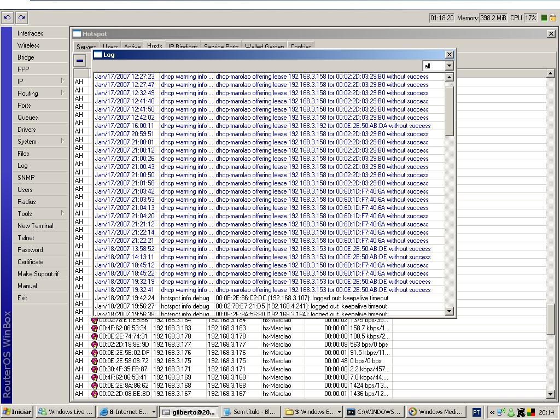Click the Log window title icon

pyautogui.click(x=98, y=55)
